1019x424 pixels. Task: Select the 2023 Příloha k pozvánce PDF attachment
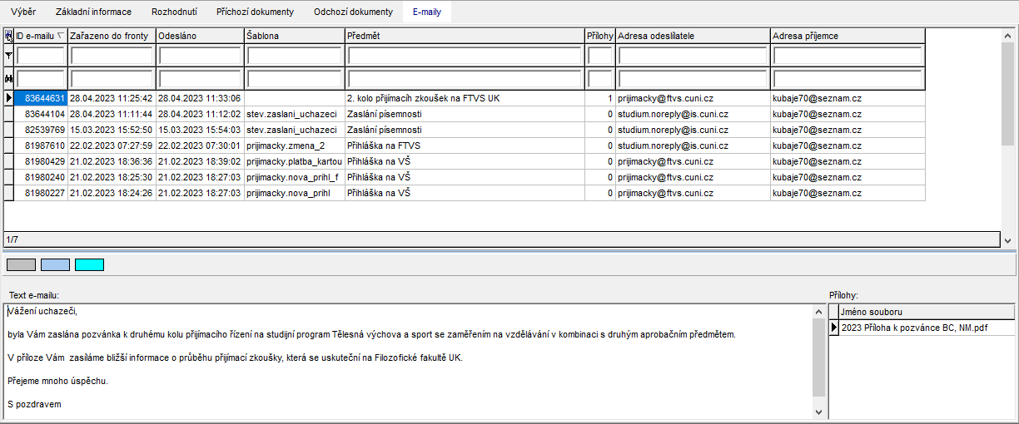914,328
